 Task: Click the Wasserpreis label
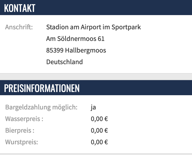point(24,119)
